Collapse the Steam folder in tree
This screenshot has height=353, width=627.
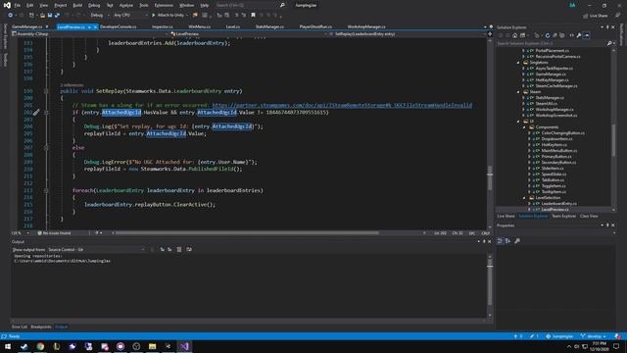[x=518, y=92]
